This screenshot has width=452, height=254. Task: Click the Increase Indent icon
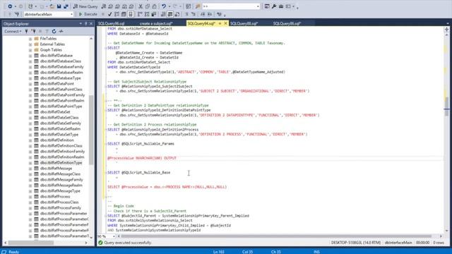210,14
